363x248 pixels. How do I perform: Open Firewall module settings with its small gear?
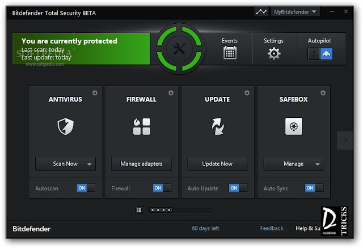tap(171, 93)
